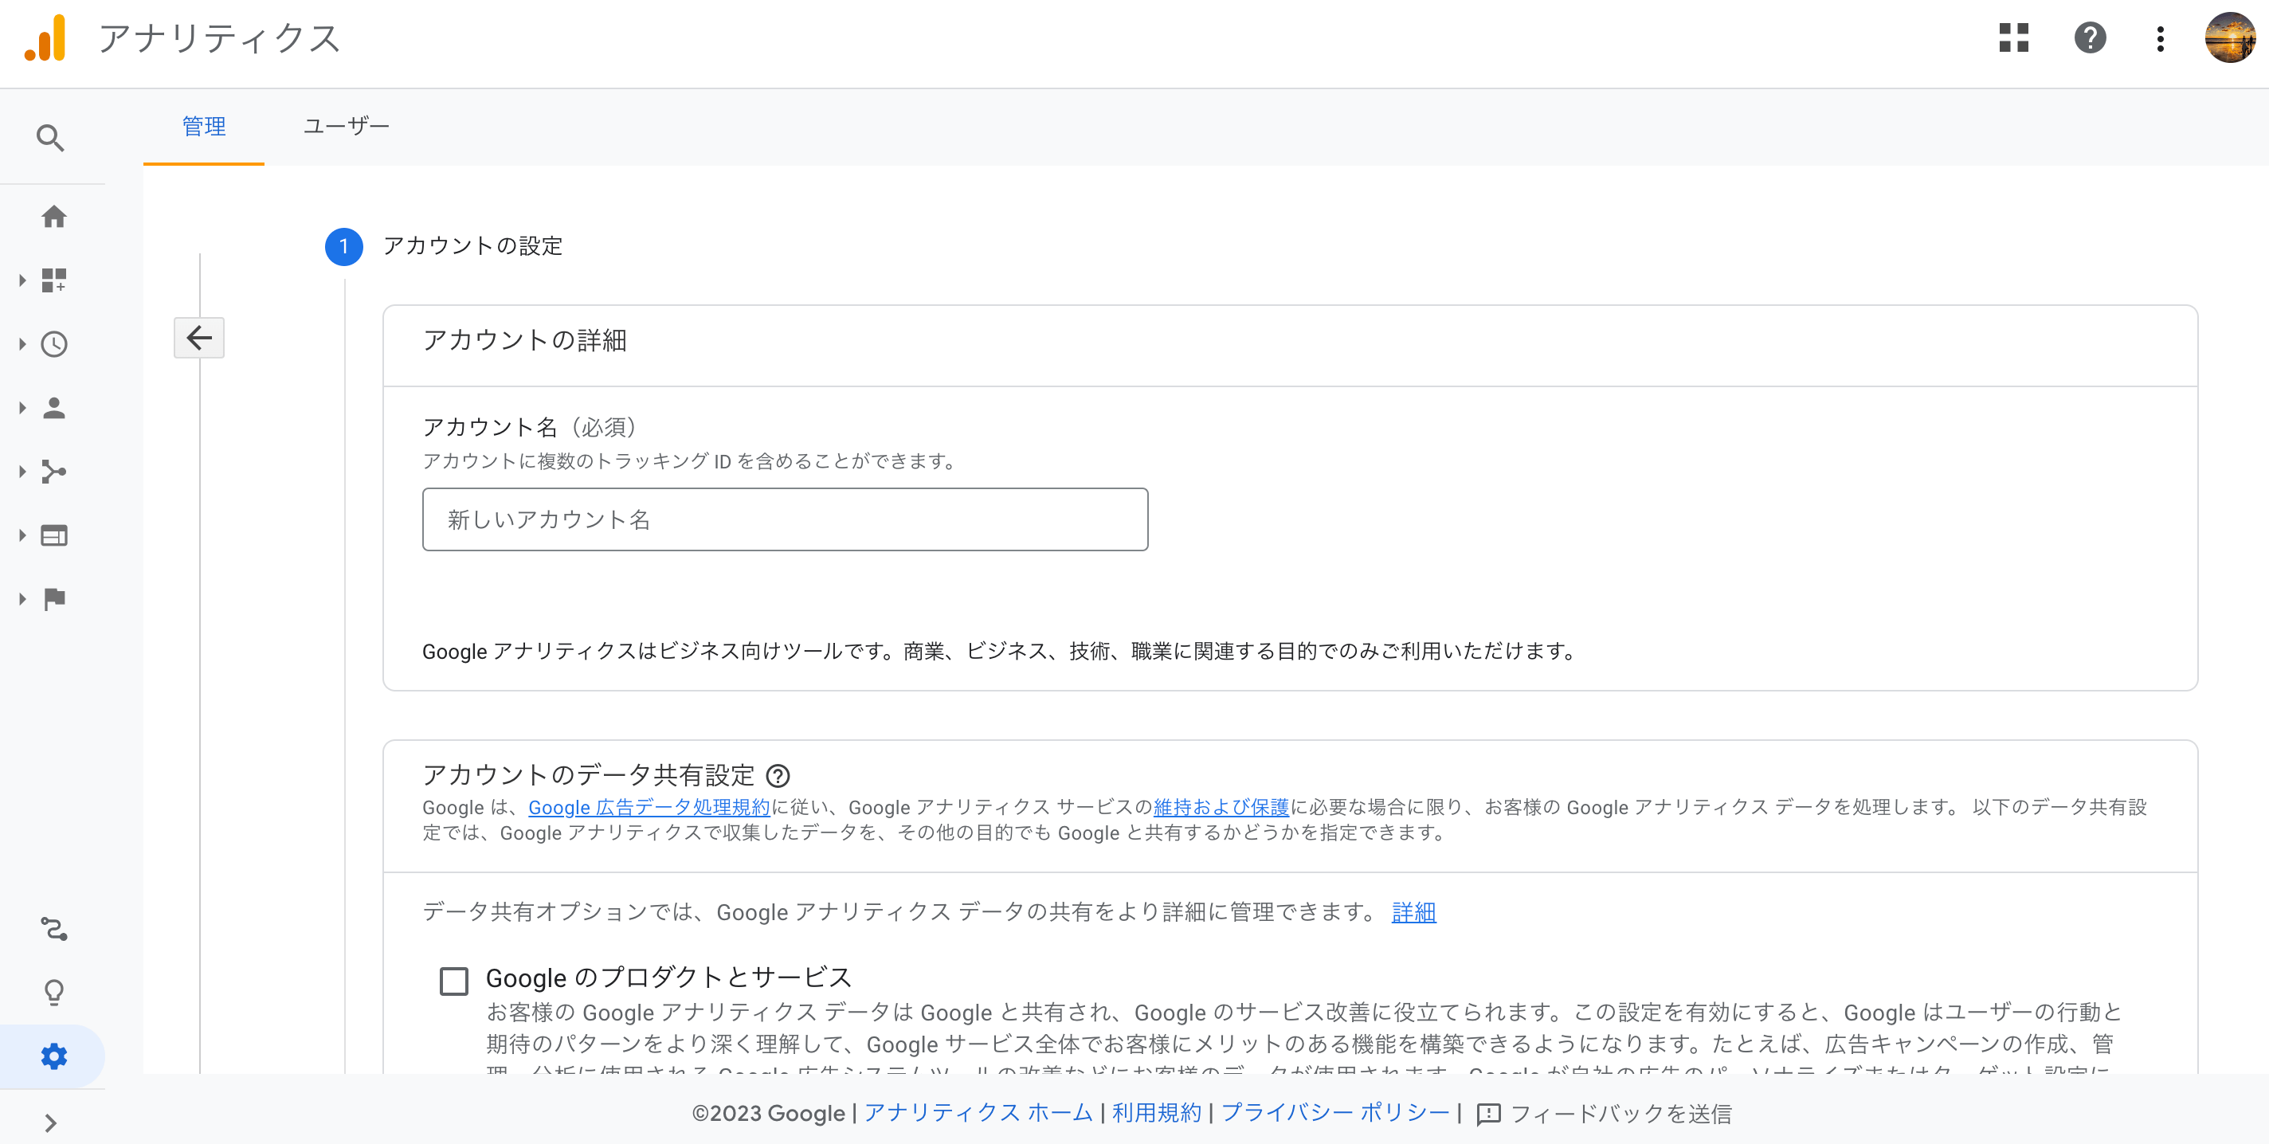Open the Google 広告データ処理規約 link
The image size is (2269, 1144).
[x=649, y=808]
